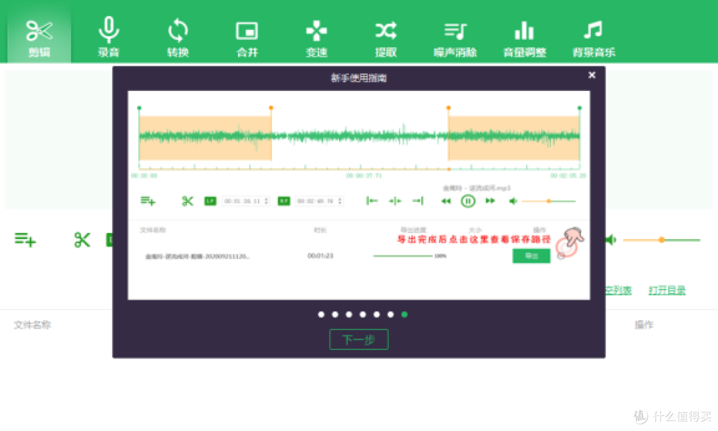This screenshot has width=718, height=431.
Task: Jump to the first guide page dot
Action: coord(321,314)
